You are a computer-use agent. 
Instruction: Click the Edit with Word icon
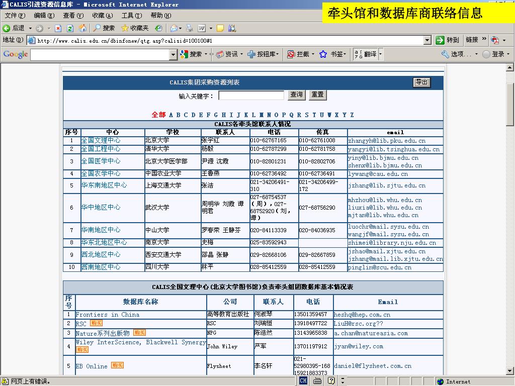pyautogui.click(x=202, y=28)
